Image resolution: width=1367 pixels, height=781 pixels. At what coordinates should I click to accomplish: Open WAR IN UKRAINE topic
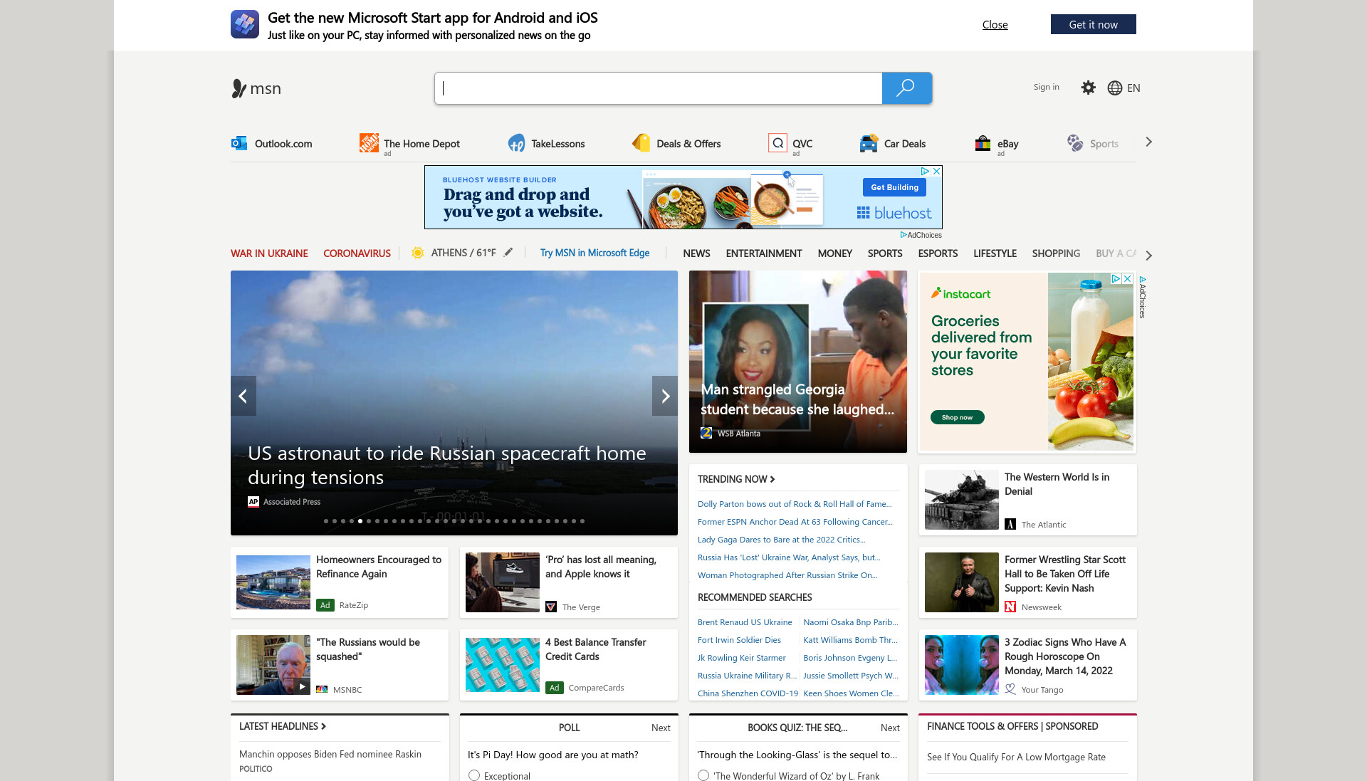[x=269, y=253]
